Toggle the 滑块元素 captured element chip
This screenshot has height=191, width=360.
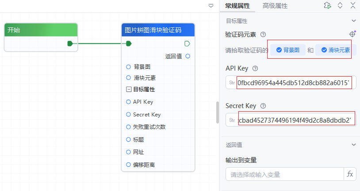pyautogui.click(x=336, y=50)
